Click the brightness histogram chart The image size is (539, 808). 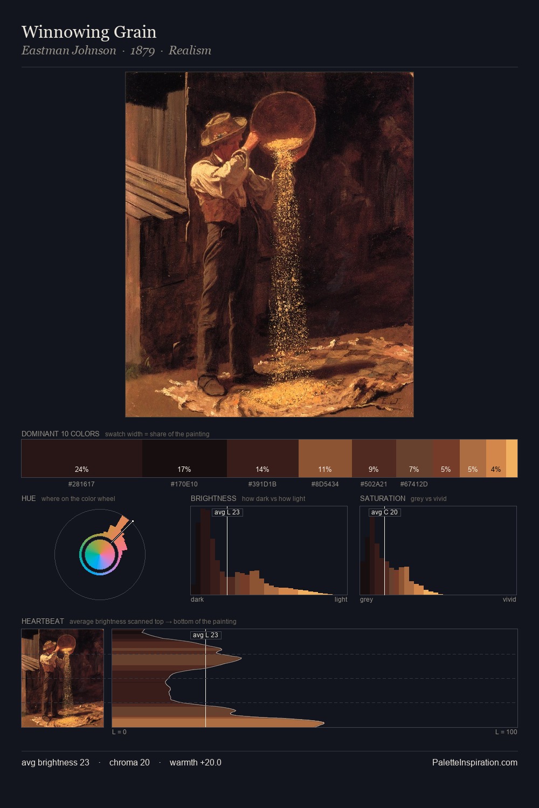click(x=269, y=551)
